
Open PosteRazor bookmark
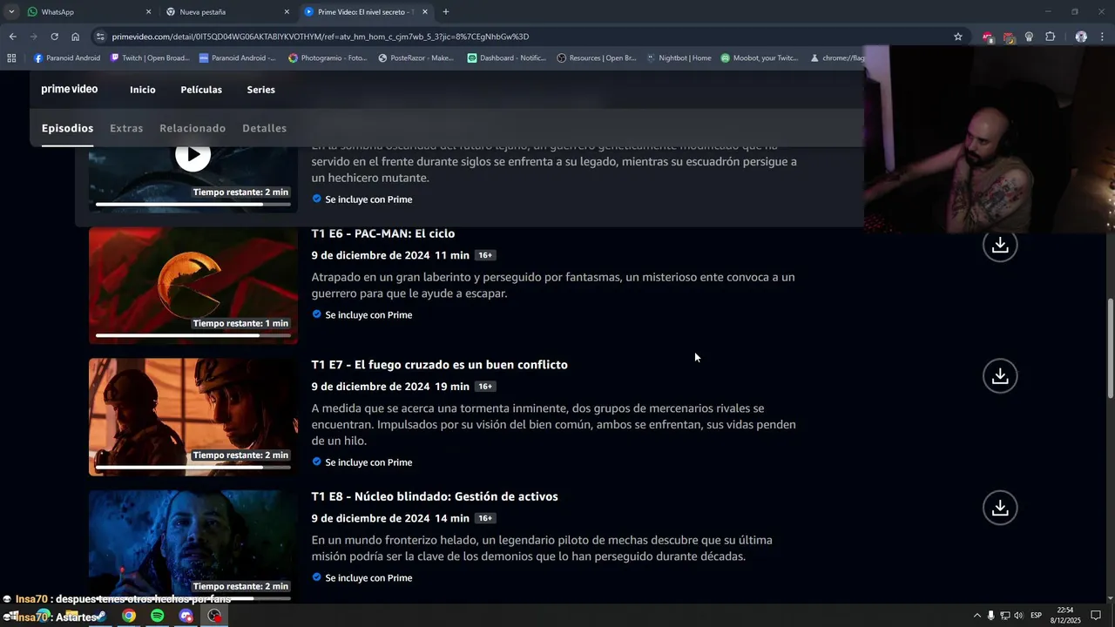tap(416, 58)
